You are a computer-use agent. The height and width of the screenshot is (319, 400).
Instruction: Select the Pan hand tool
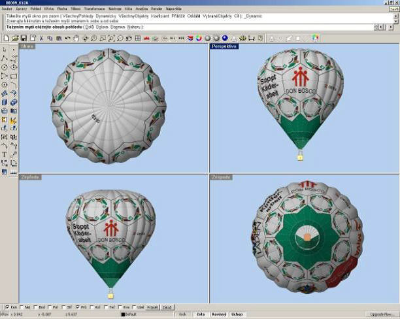(76, 39)
